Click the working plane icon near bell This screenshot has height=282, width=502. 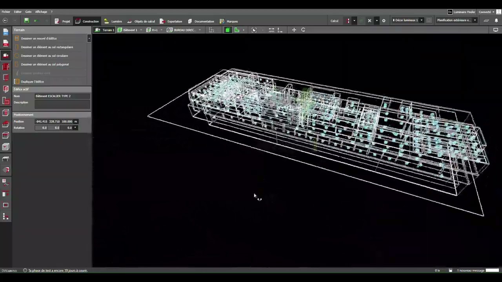(x=486, y=20)
